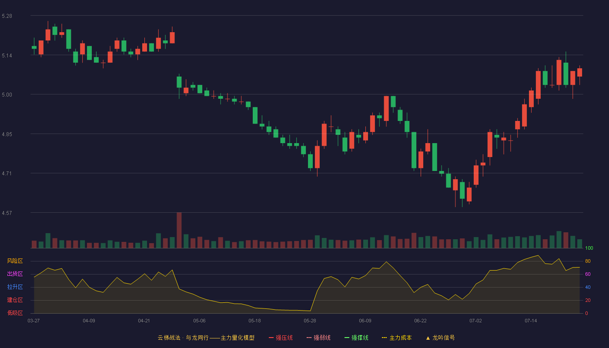Click the 20 indicator axis value

click(x=588, y=300)
